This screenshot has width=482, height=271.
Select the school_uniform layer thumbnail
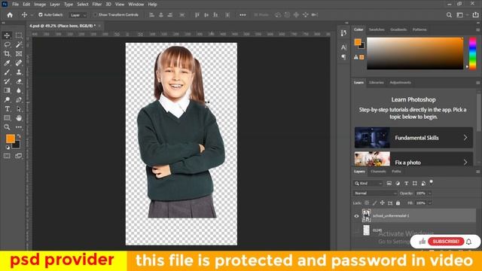point(366,216)
